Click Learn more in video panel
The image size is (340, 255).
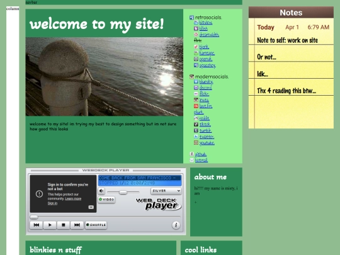pyautogui.click(x=73, y=198)
